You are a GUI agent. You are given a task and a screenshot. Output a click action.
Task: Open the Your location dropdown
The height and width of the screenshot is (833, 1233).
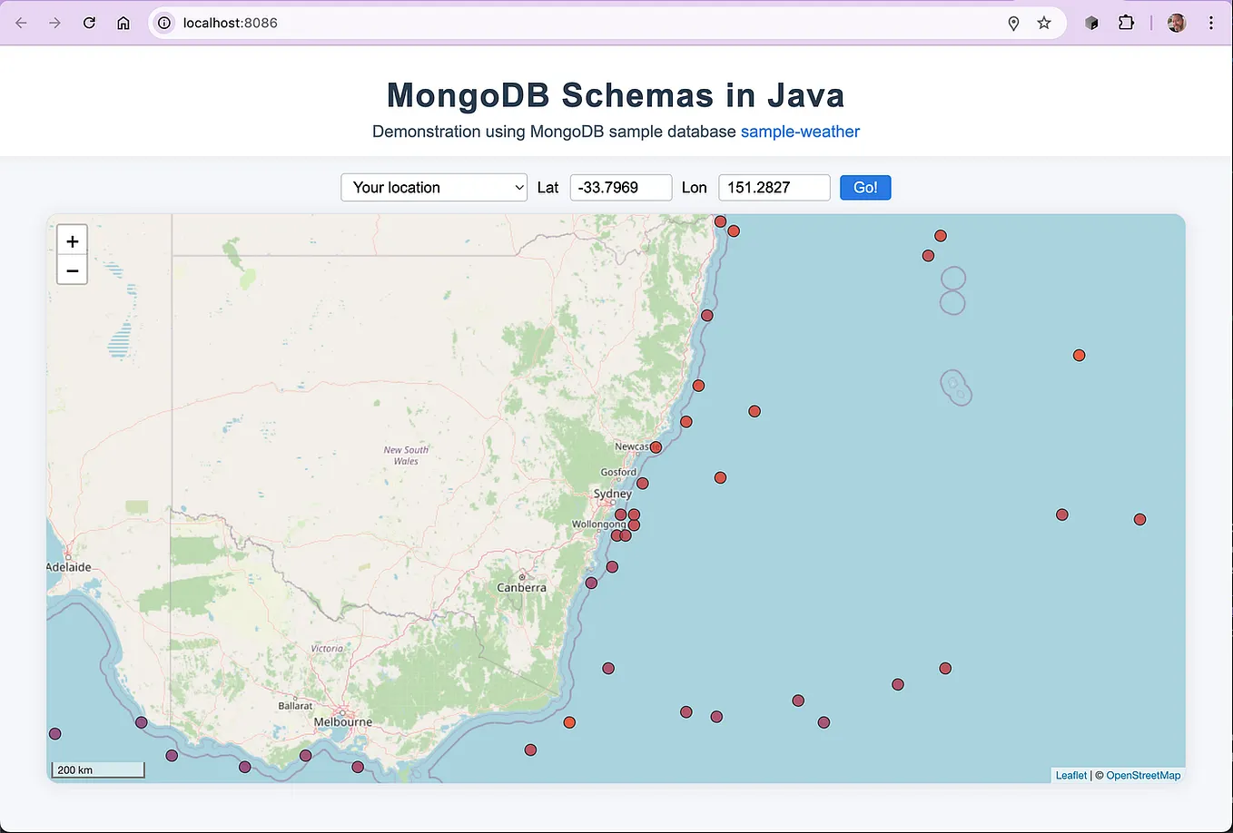(x=433, y=187)
